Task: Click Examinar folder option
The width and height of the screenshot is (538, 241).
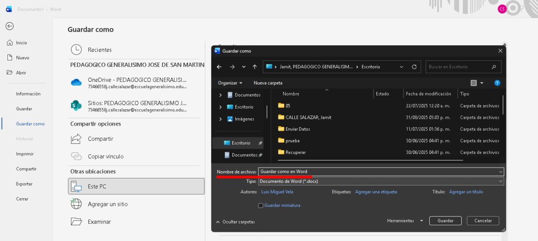Action: 99,222
